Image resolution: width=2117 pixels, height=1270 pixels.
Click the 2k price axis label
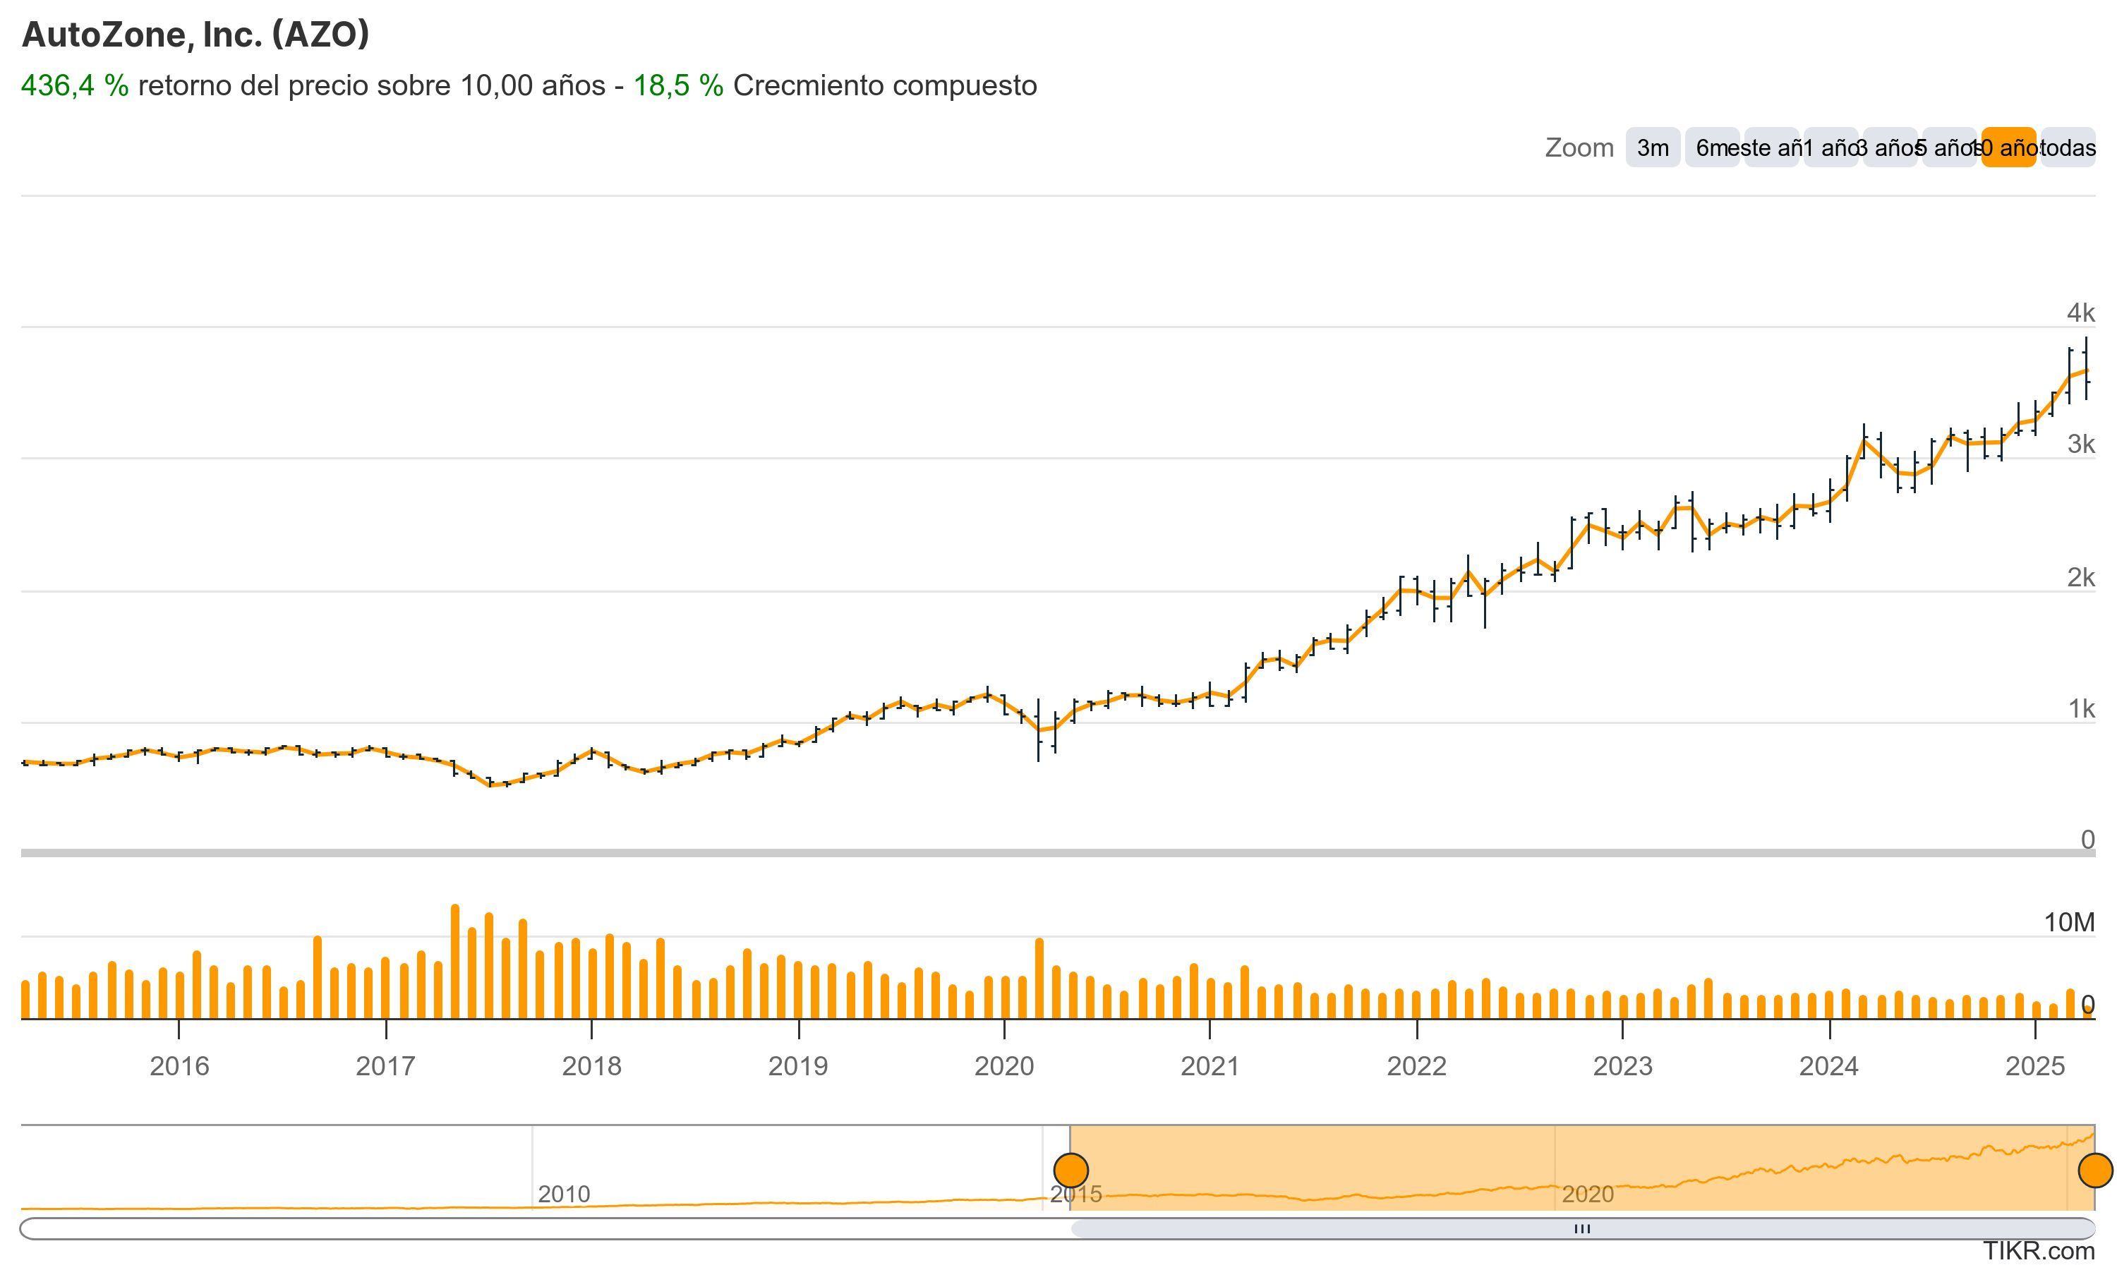(2081, 578)
